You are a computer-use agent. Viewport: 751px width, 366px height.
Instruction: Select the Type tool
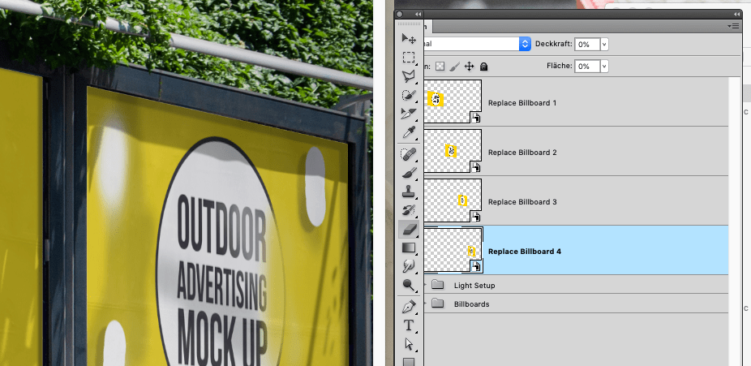(409, 325)
